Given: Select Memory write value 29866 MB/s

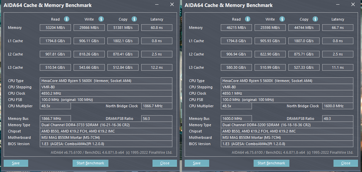Looking at the screenshot, I should 89,28.
